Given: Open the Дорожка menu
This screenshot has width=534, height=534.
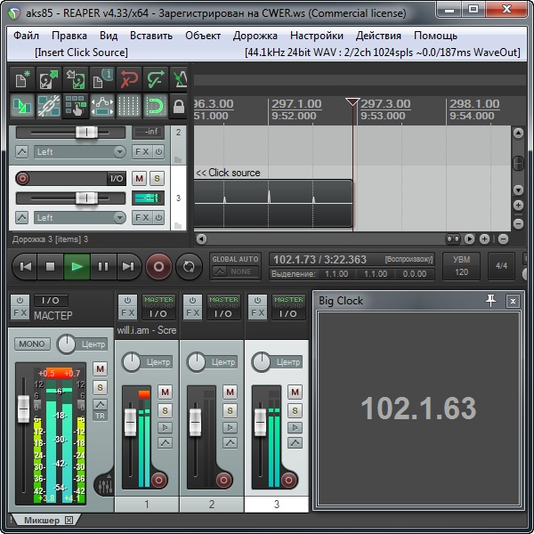Looking at the screenshot, I should [255, 36].
